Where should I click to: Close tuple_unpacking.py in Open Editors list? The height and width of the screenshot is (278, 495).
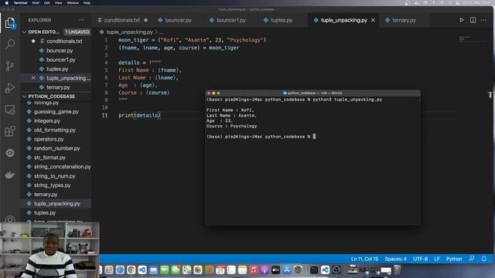coord(33,78)
